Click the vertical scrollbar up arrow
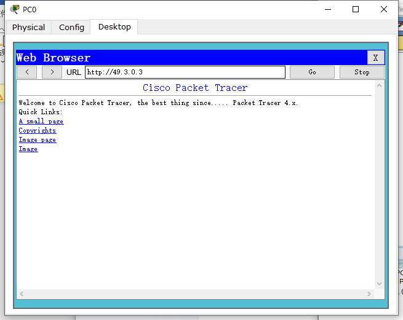The width and height of the screenshot is (403, 320). [379, 86]
